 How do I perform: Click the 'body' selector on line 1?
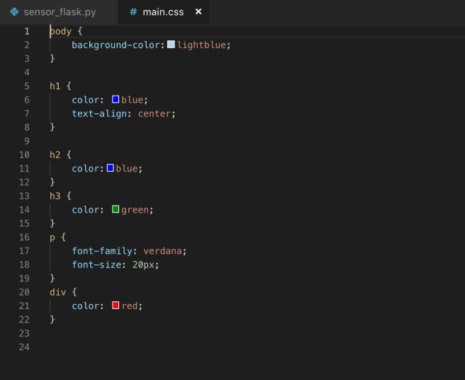pyautogui.click(x=61, y=31)
